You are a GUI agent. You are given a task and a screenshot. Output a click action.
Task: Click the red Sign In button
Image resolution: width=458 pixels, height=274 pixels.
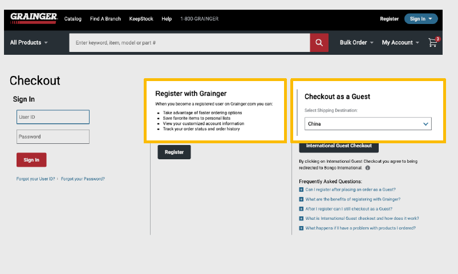pos(31,160)
